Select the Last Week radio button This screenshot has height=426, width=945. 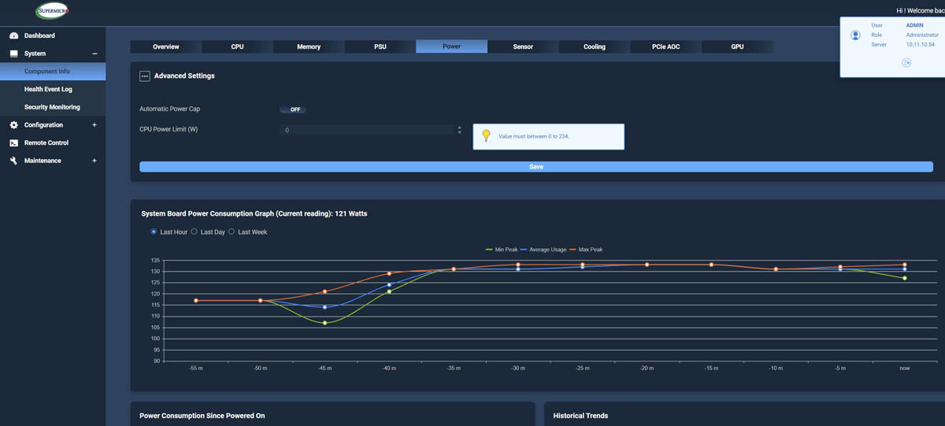[232, 232]
